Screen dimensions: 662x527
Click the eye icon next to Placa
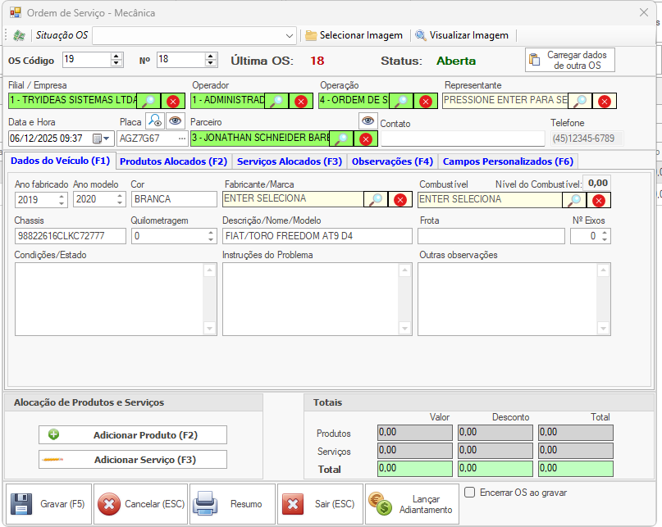175,120
